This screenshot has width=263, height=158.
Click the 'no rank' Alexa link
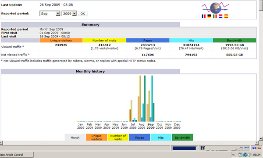[x=245, y=147]
